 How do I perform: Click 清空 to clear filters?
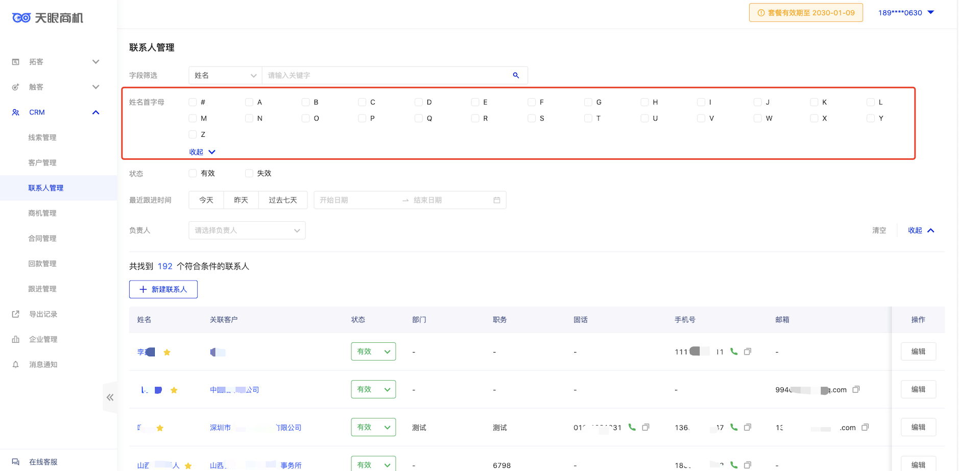(x=879, y=230)
